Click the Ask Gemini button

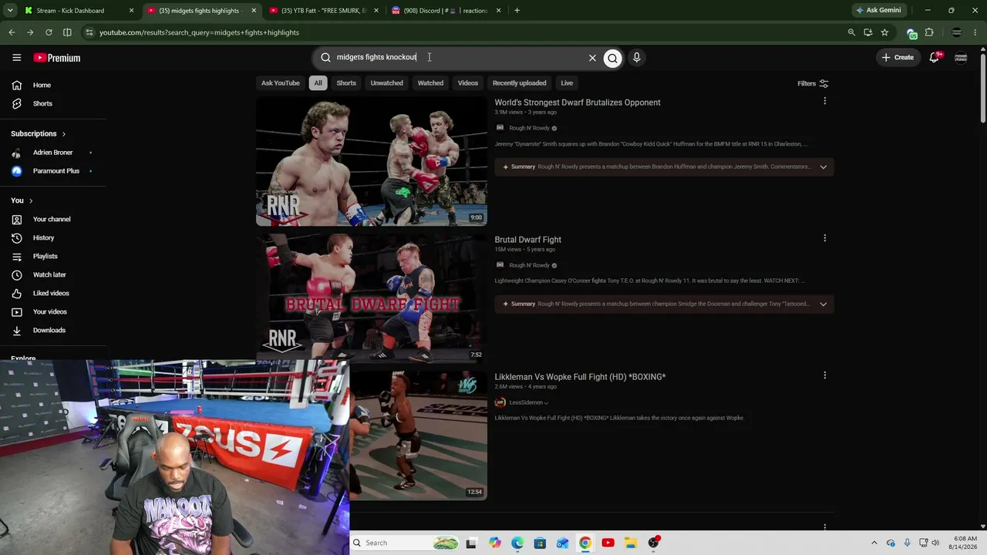(x=878, y=11)
